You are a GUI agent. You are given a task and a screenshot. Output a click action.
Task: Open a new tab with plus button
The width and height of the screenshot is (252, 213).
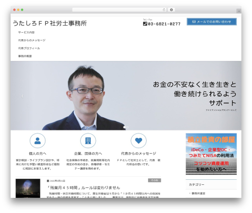click(239, 11)
